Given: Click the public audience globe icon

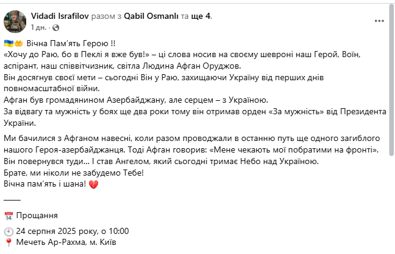Looking at the screenshot, I should point(55,28).
